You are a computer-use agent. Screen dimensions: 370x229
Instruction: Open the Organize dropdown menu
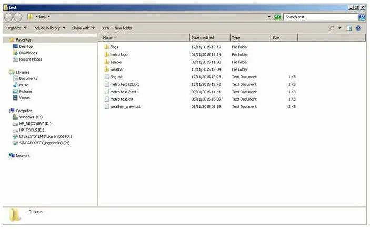[x=16, y=28]
